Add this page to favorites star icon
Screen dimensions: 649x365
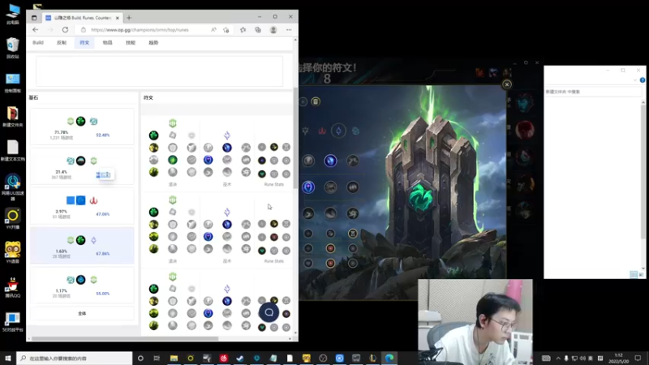pyautogui.click(x=226, y=30)
